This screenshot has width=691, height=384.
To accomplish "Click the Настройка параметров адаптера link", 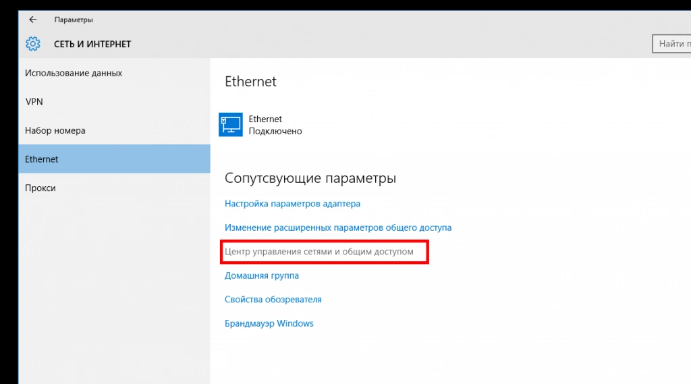I will point(292,203).
